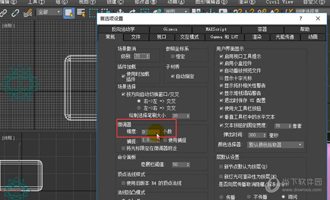Select the 询问 radio button
This screenshot has height=200, width=330.
click(x=283, y=197)
